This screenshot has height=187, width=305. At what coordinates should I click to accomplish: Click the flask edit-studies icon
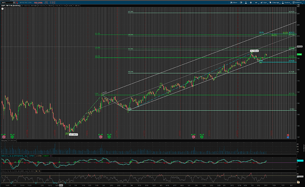(x=246, y=3)
